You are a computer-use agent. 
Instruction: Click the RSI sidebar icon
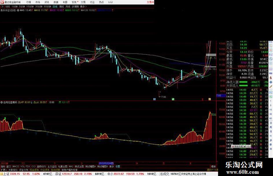point(271,73)
